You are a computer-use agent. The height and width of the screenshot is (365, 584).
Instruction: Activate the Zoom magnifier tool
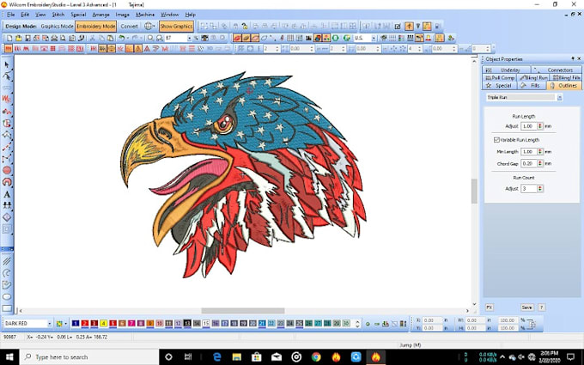(x=150, y=38)
